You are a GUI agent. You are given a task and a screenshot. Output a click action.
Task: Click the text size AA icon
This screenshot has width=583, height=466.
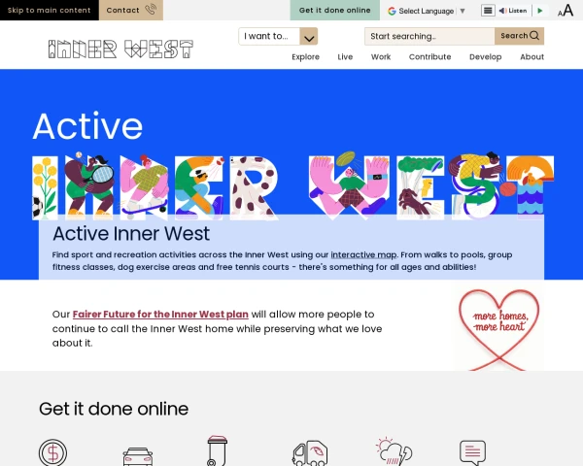(x=566, y=11)
